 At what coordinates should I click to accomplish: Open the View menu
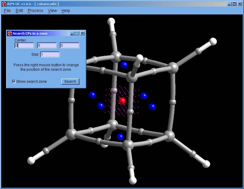click(x=52, y=11)
